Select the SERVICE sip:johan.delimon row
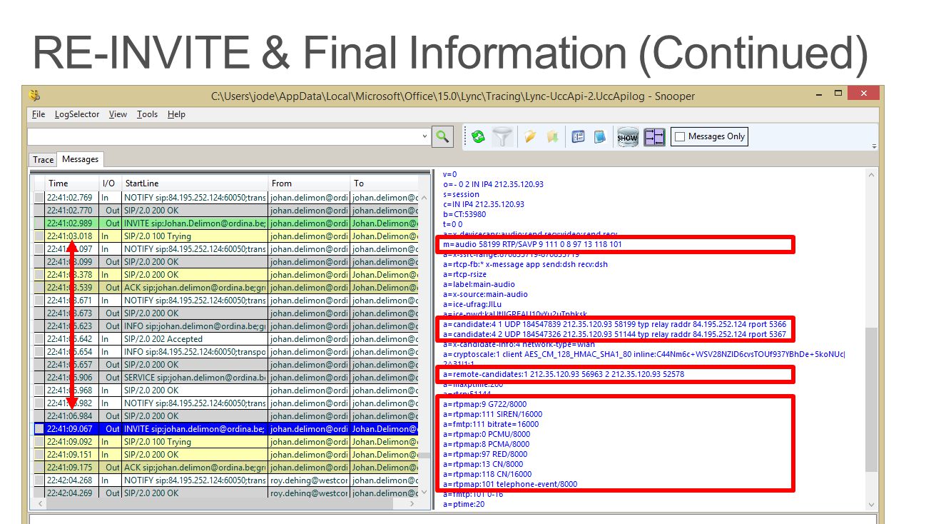Image resolution: width=931 pixels, height=524 pixels. click(x=225, y=378)
